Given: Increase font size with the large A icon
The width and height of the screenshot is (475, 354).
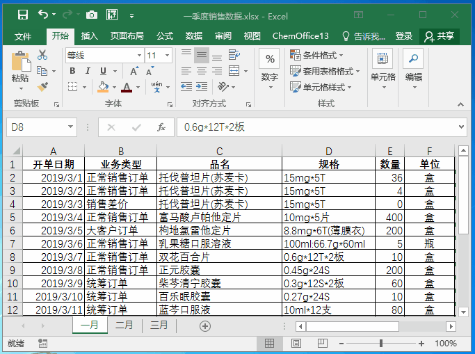Looking at the screenshot, I should point(134,71).
